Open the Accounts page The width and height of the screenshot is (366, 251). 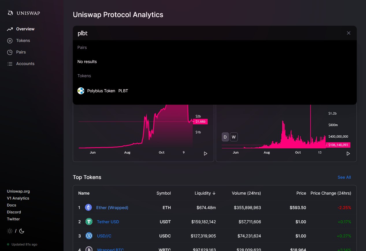coord(25,64)
